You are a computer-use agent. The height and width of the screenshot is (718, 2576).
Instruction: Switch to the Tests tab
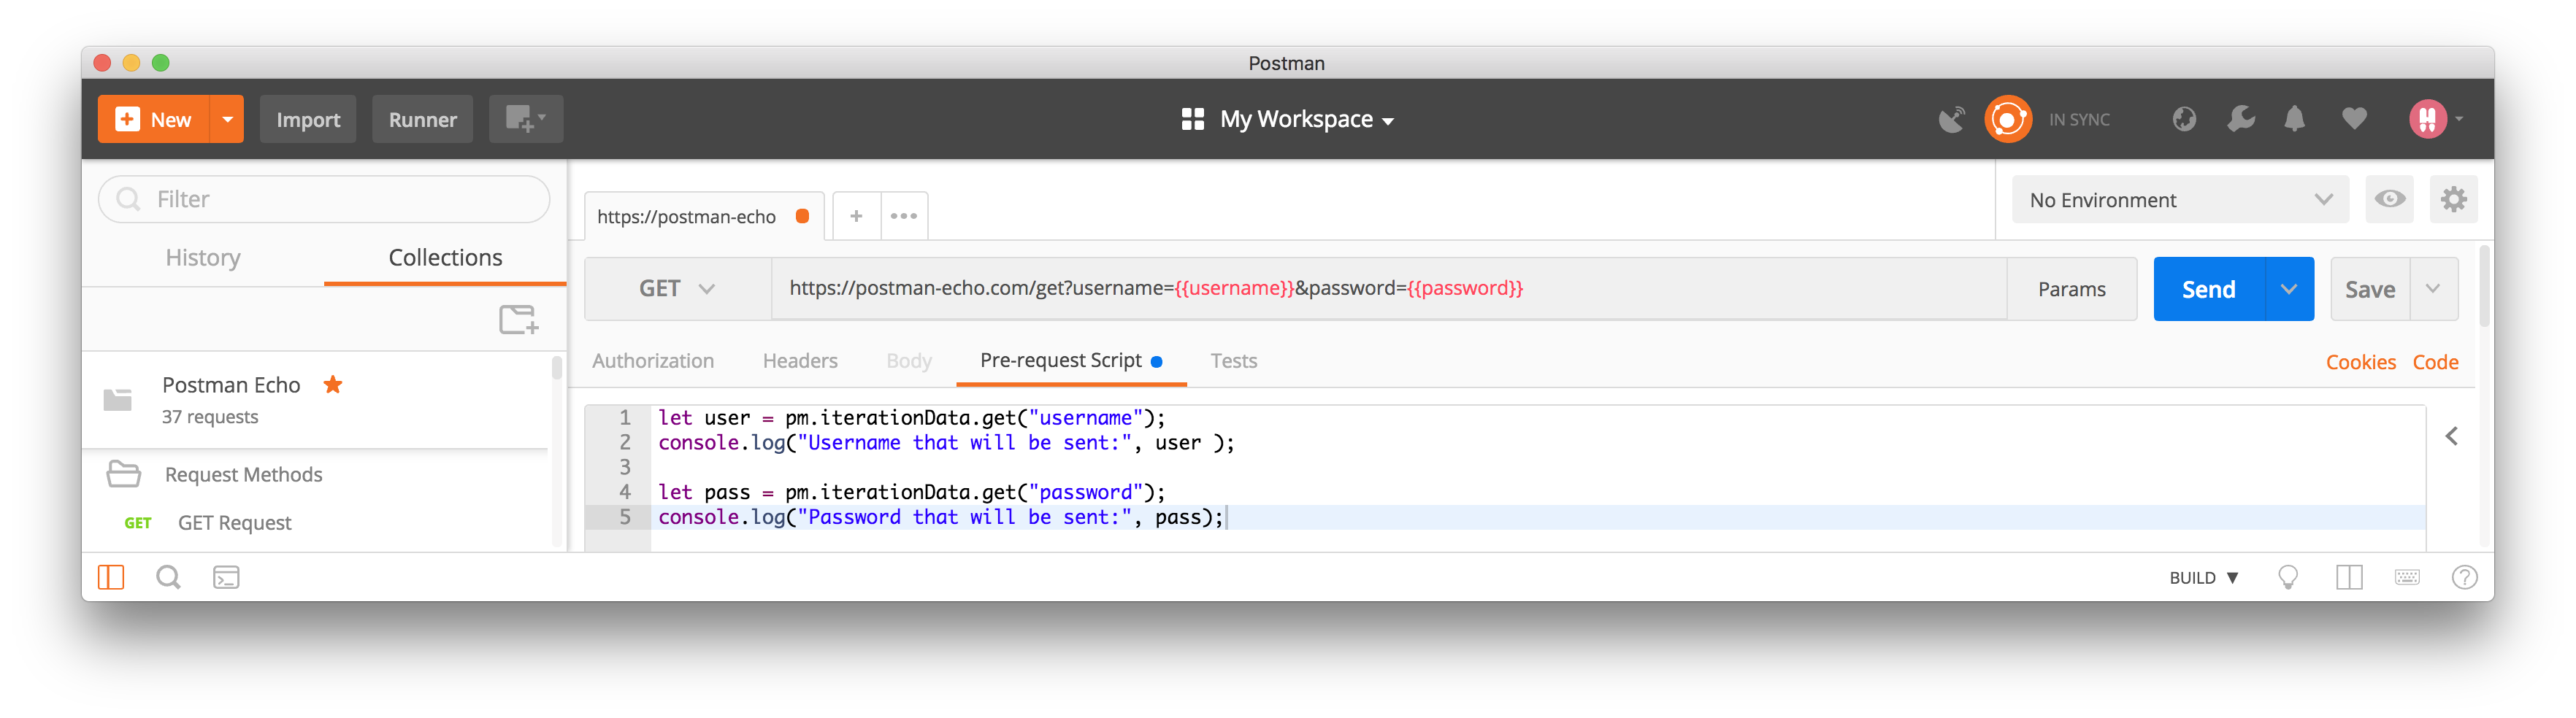click(x=1233, y=361)
